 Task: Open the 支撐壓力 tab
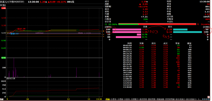(135, 99)
